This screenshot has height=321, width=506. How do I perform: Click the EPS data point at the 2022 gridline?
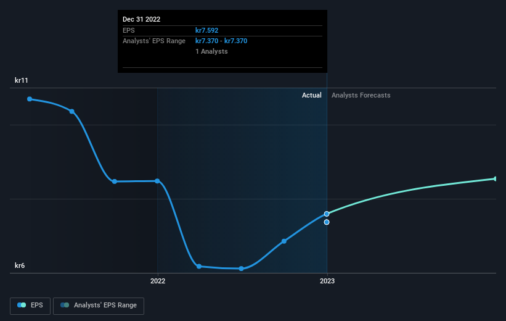tap(157, 181)
